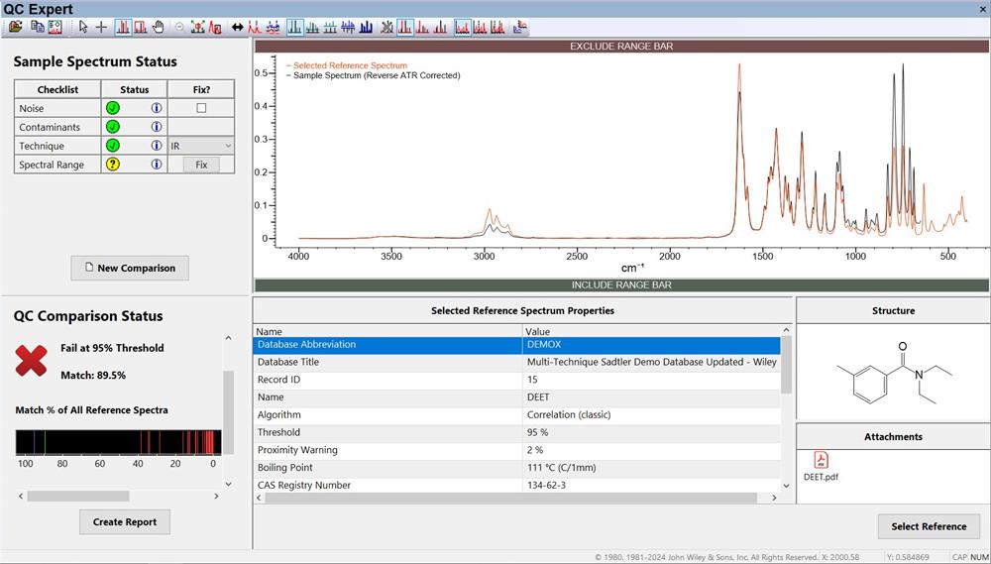
Task: Open the DEET.pdf attachment icon
Action: (x=821, y=460)
